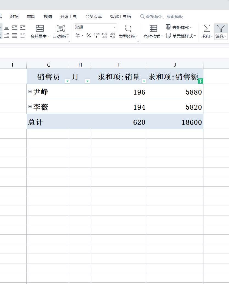Switch to the 开发工具 tab

pyautogui.click(x=69, y=17)
